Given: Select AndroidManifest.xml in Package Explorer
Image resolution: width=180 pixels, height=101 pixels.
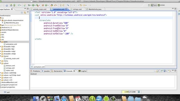Looking at the screenshot, I should pos(9,82).
